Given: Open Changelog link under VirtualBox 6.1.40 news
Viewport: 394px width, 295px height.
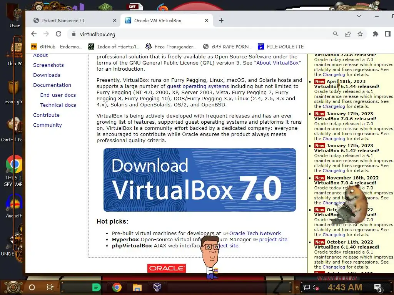Looking at the screenshot, I should (x=334, y=267).
